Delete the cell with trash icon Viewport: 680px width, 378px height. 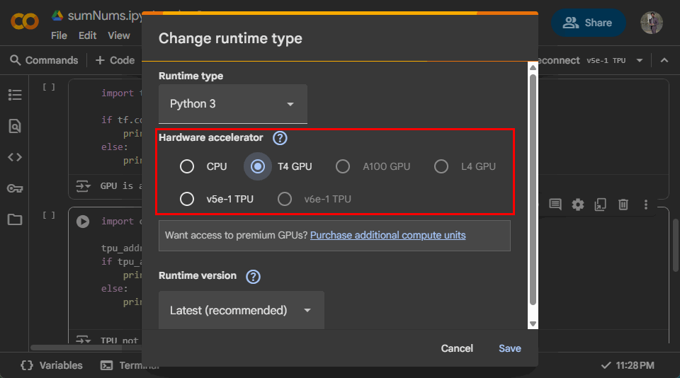point(623,205)
